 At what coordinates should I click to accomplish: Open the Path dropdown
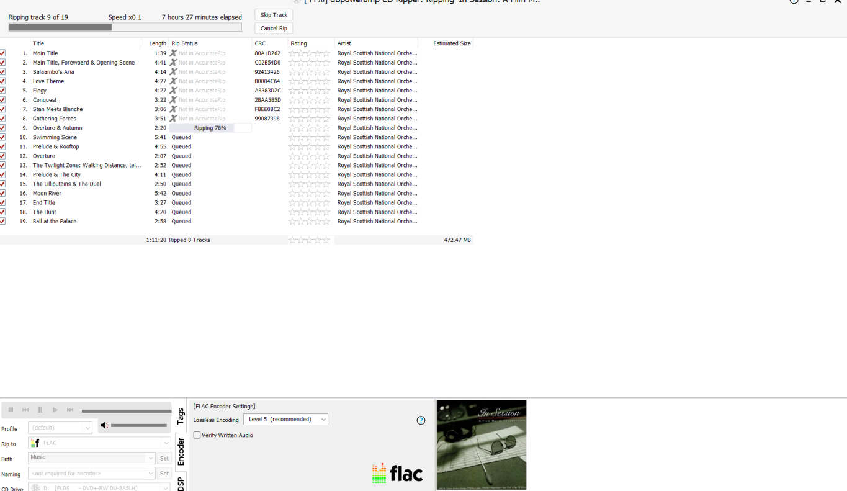tap(91, 457)
